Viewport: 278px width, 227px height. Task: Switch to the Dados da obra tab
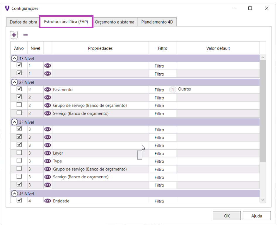click(23, 22)
